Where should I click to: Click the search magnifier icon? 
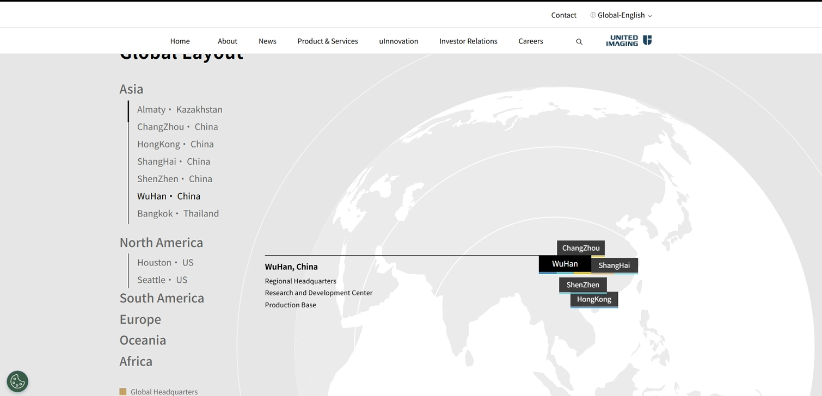click(x=579, y=42)
